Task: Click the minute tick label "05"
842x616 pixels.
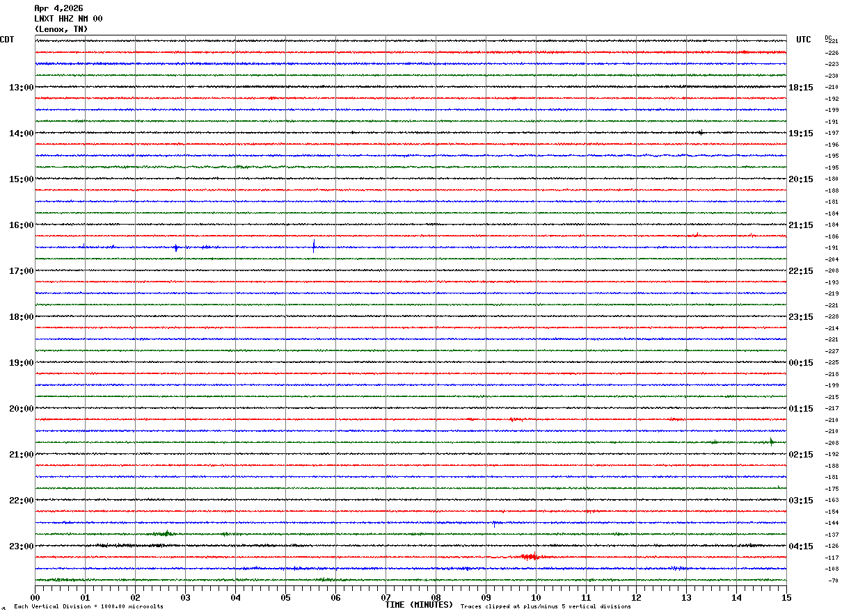Action: tap(286, 597)
